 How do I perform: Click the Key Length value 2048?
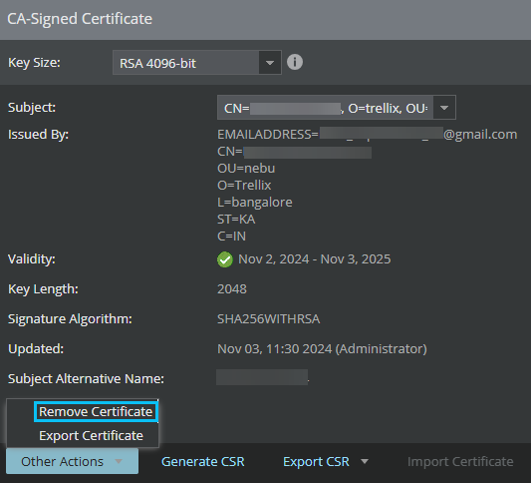tap(232, 289)
